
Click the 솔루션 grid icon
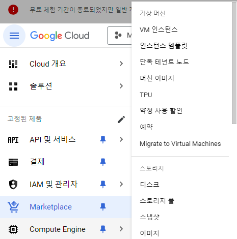point(13,86)
